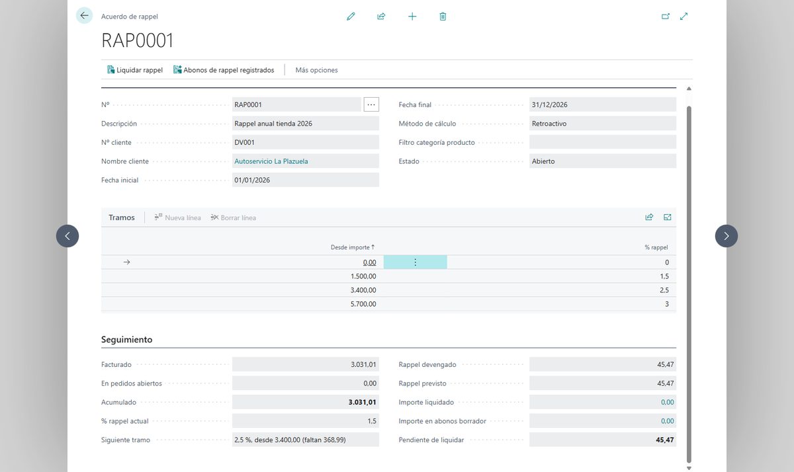Viewport: 794px width, 472px height.
Task: Click the pencil edit icon
Action: pos(351,17)
